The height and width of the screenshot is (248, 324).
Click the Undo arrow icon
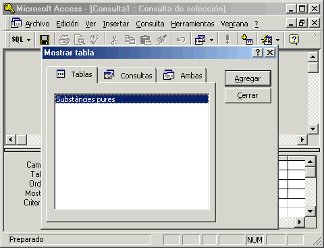coord(181,40)
